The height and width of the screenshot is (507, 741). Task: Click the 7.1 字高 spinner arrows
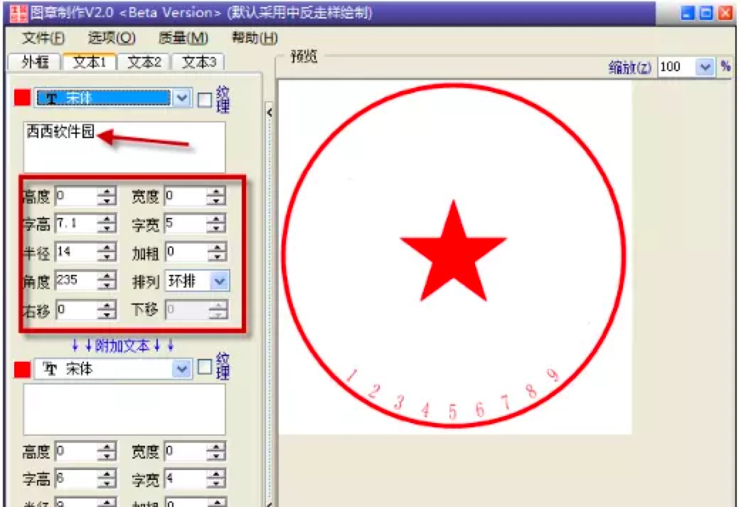[x=107, y=224]
